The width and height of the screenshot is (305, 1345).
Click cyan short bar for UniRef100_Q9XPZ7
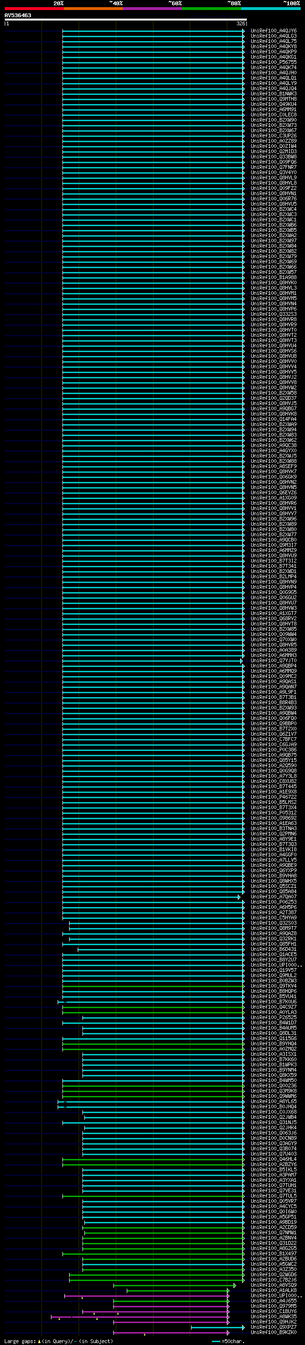click(217, 1327)
